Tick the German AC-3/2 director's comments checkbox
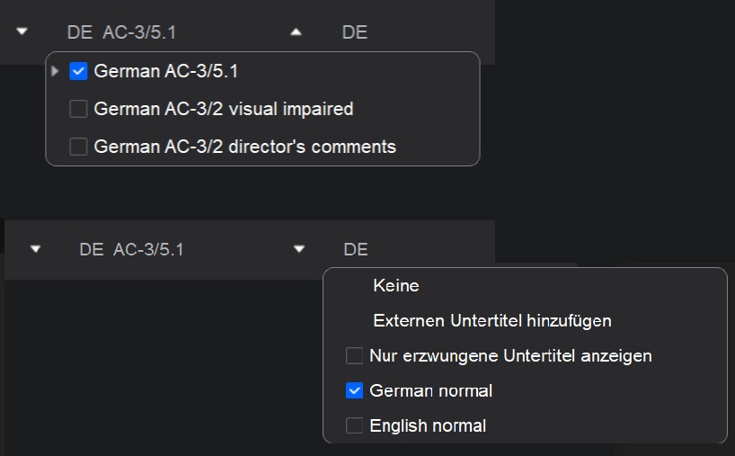The width and height of the screenshot is (735, 456). click(78, 146)
